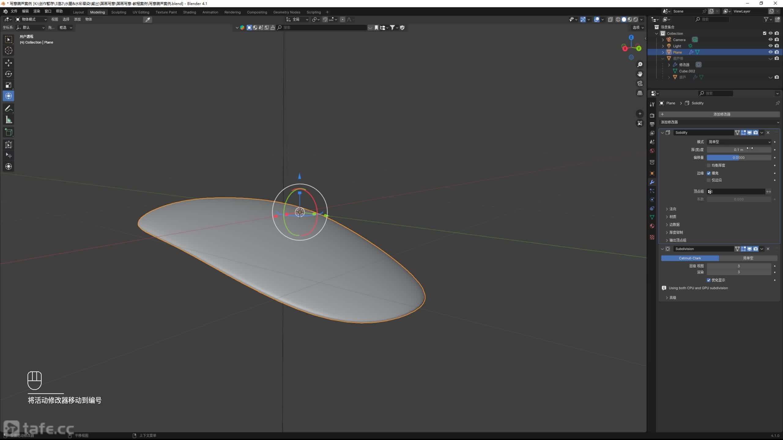The image size is (783, 440).
Task: Expand the 高级 section under Subdivision
Action: (x=672, y=298)
